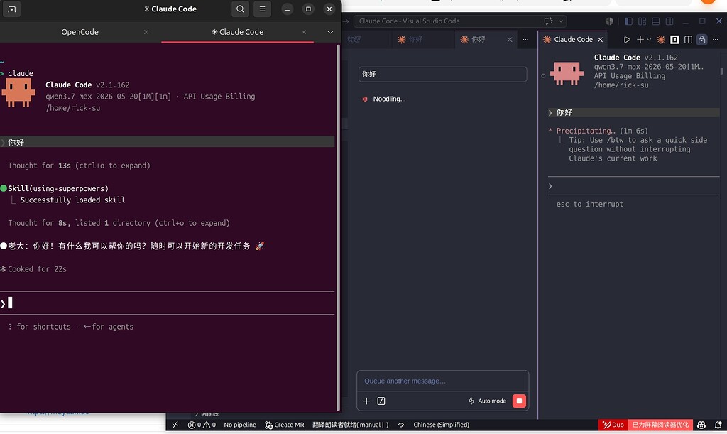The width and height of the screenshot is (727, 434).
Task: Click the Thought for 13s line
Action: [x=79, y=166]
